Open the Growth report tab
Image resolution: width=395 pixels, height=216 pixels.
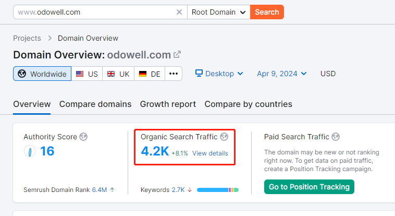pos(168,104)
